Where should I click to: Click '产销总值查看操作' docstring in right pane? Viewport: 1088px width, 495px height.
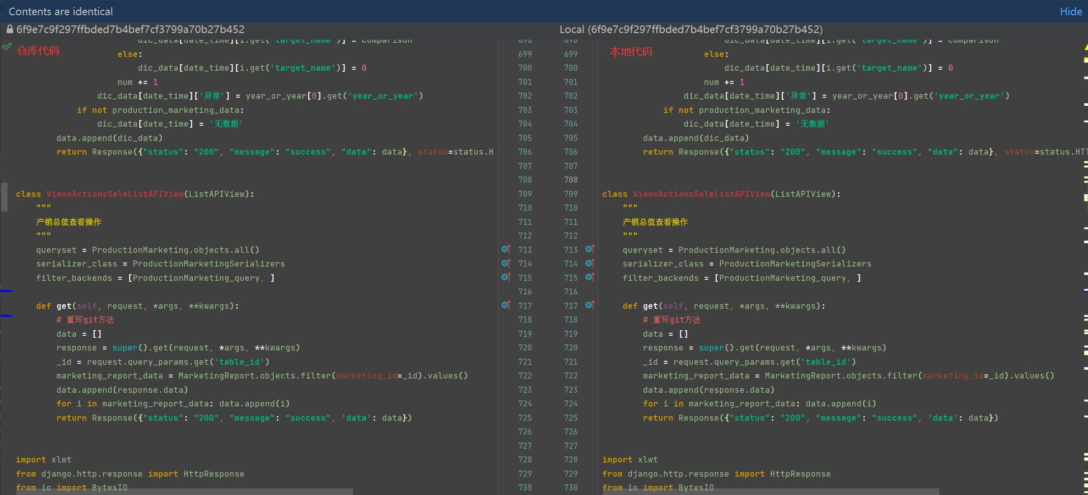click(x=655, y=222)
